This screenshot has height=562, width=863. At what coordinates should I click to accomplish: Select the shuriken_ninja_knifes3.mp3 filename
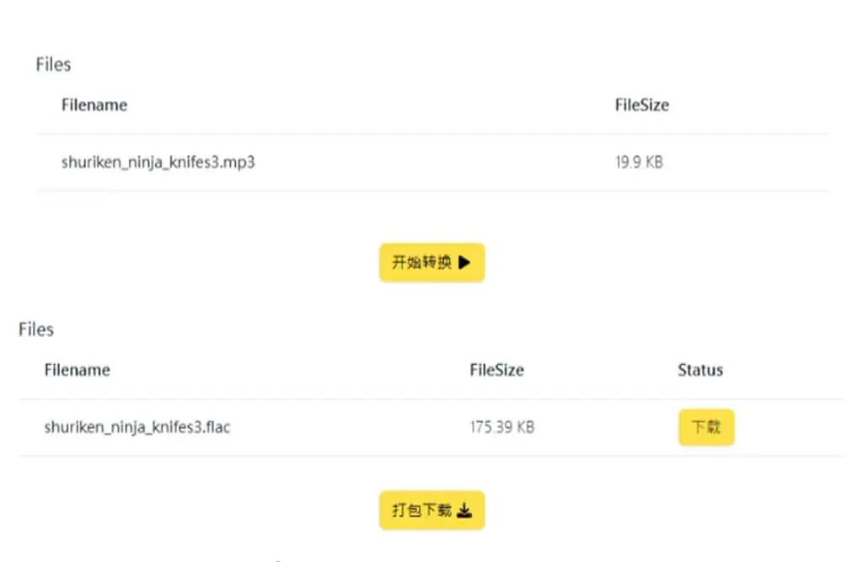click(158, 163)
